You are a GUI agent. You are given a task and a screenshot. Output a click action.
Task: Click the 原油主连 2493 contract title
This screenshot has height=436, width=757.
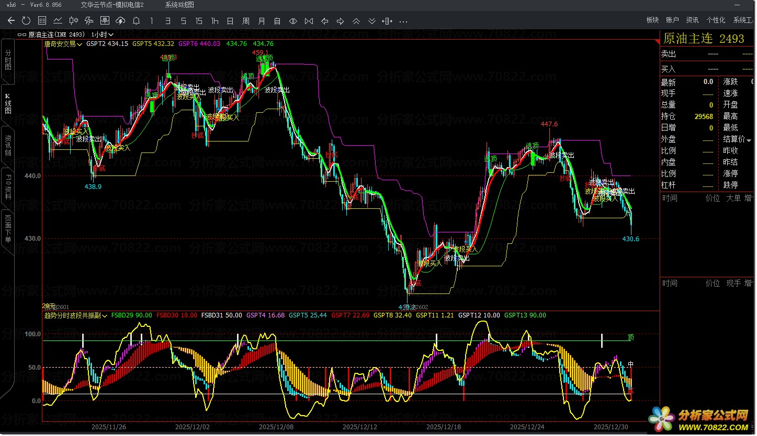[x=704, y=39]
